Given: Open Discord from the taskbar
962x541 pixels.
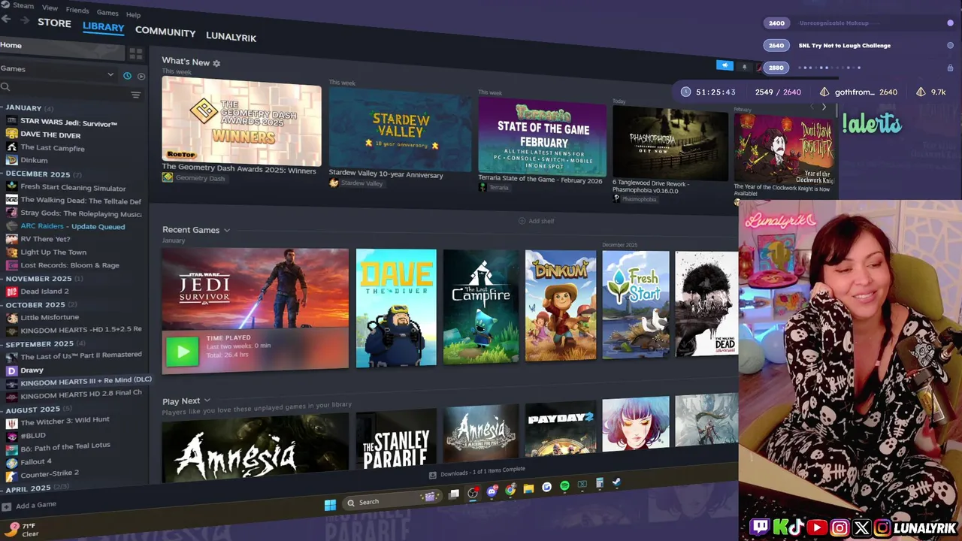Looking at the screenshot, I should pos(492,491).
